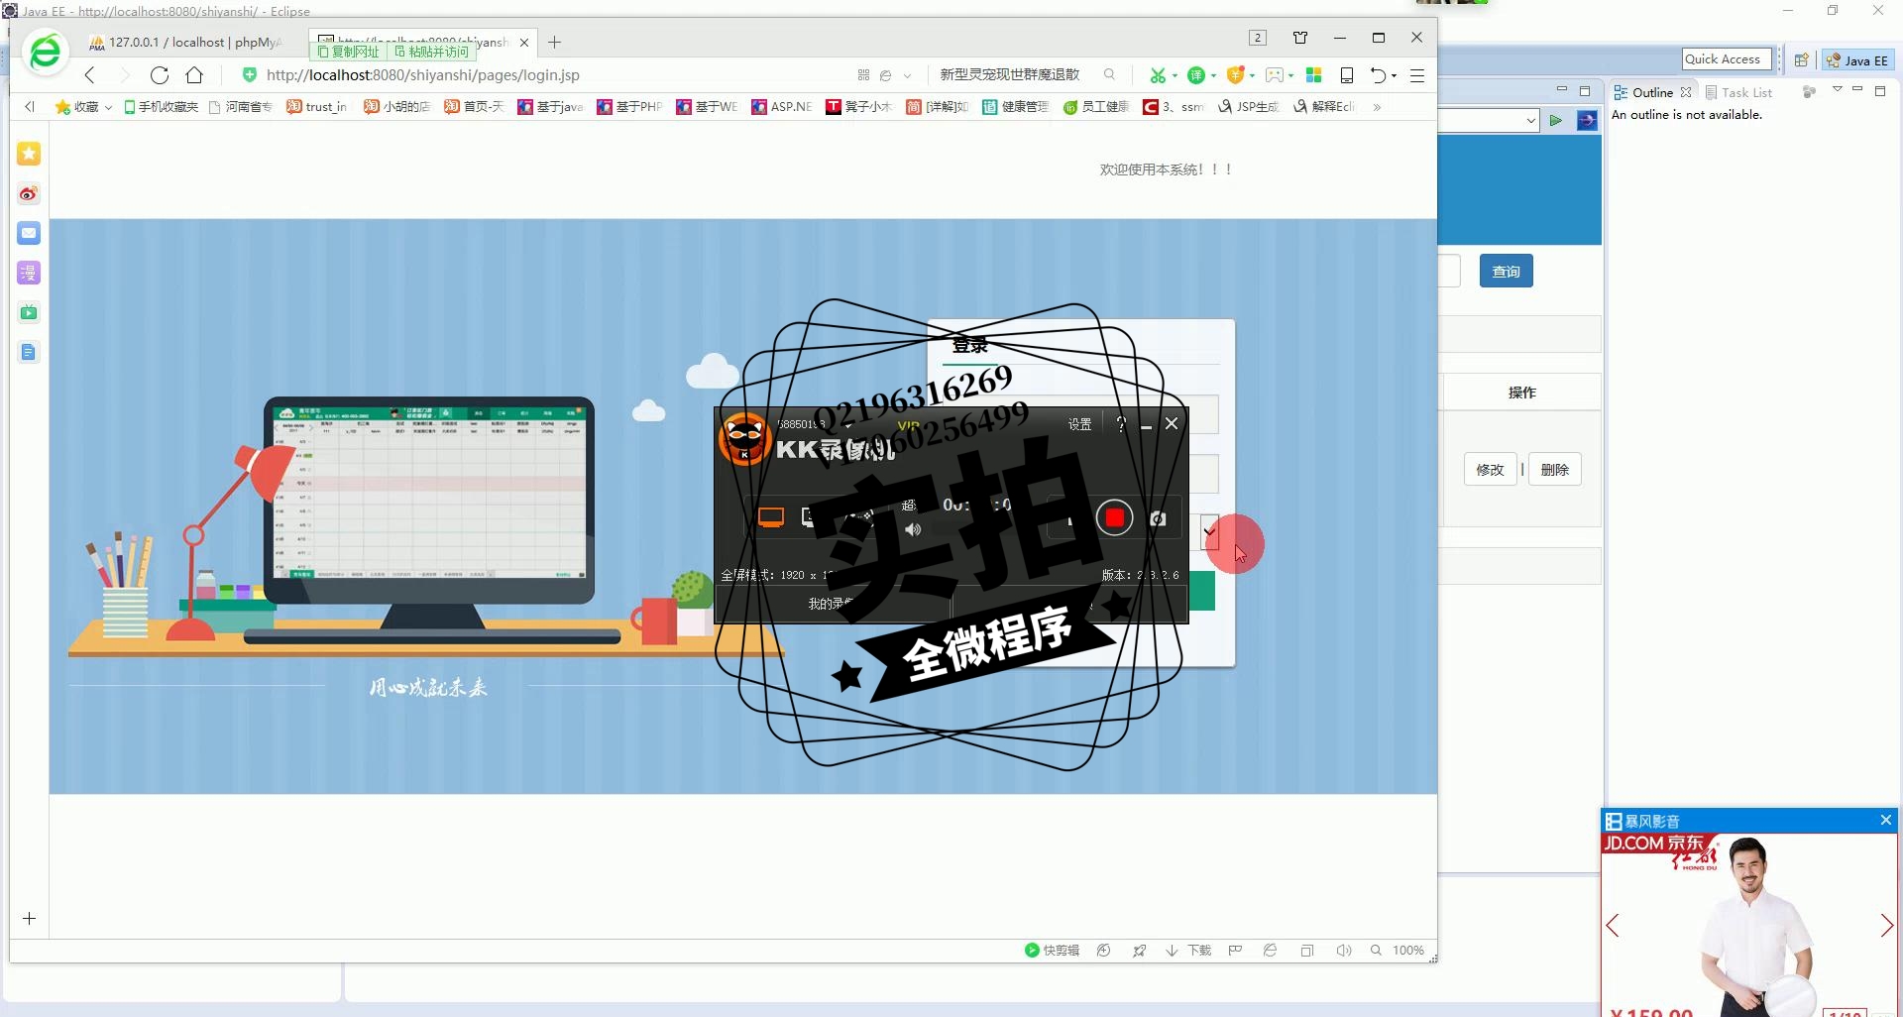The height and width of the screenshot is (1017, 1903).
Task: Open the scissors screenshot tool
Action: click(1157, 75)
